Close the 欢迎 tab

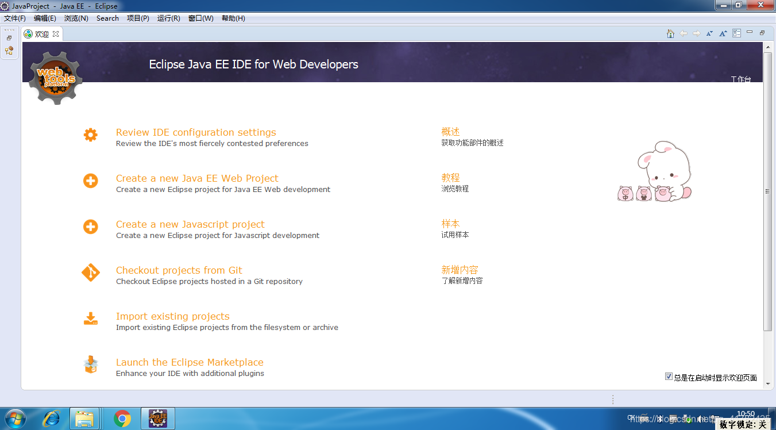point(56,34)
